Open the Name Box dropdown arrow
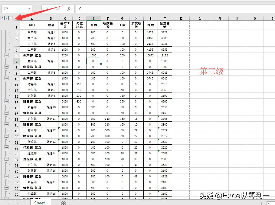Viewport: 275px width, 205px height. pyautogui.click(x=29, y=8)
